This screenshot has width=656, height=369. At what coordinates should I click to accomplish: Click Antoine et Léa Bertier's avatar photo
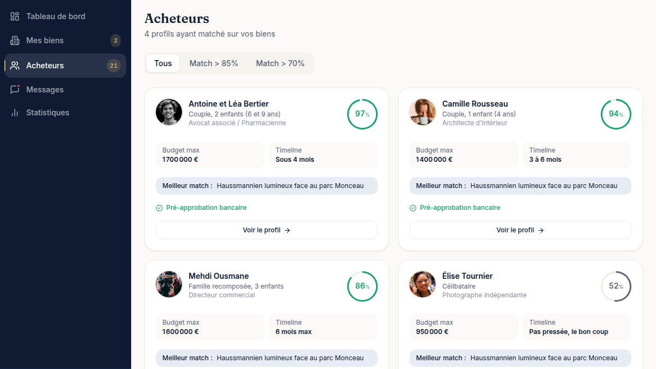click(x=169, y=112)
